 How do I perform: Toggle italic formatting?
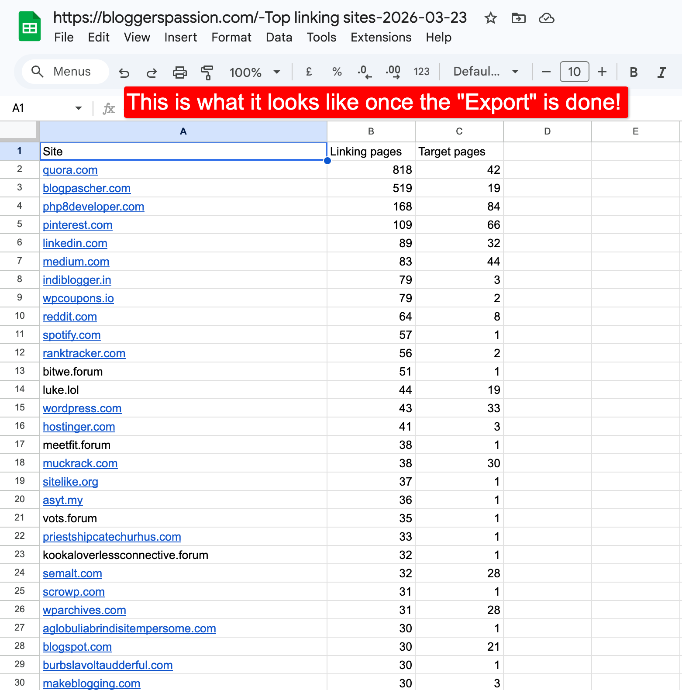click(662, 72)
